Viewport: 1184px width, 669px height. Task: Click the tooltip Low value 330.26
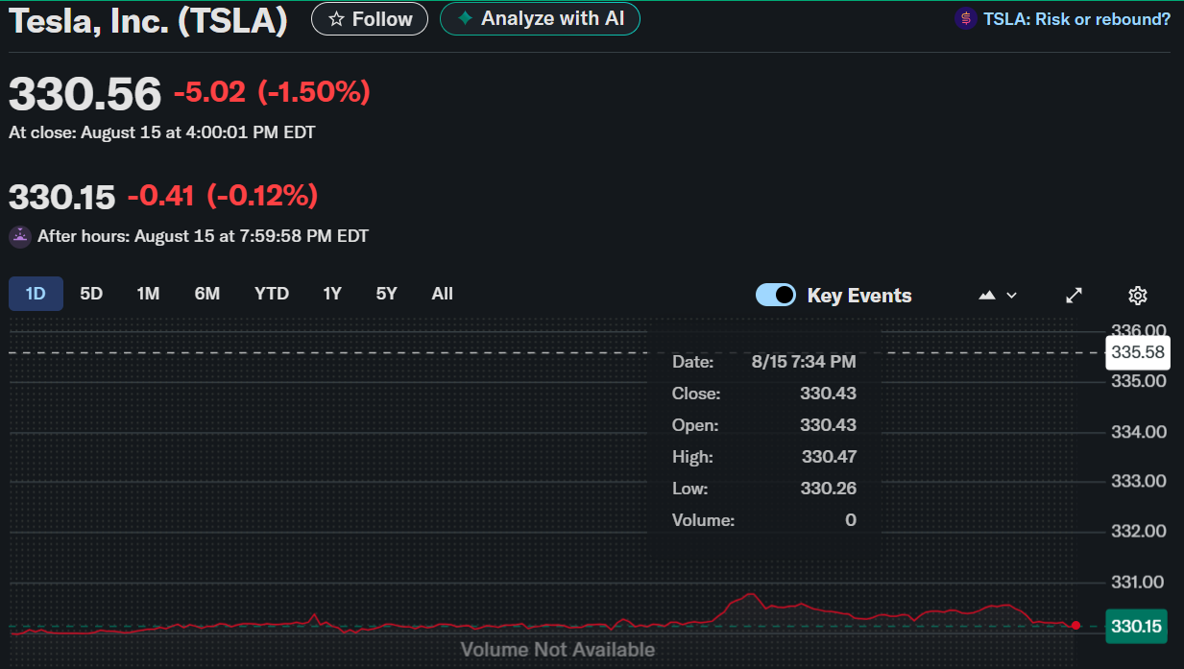(x=829, y=489)
